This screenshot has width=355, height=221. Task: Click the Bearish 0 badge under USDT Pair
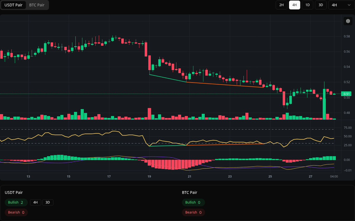click(x=16, y=212)
